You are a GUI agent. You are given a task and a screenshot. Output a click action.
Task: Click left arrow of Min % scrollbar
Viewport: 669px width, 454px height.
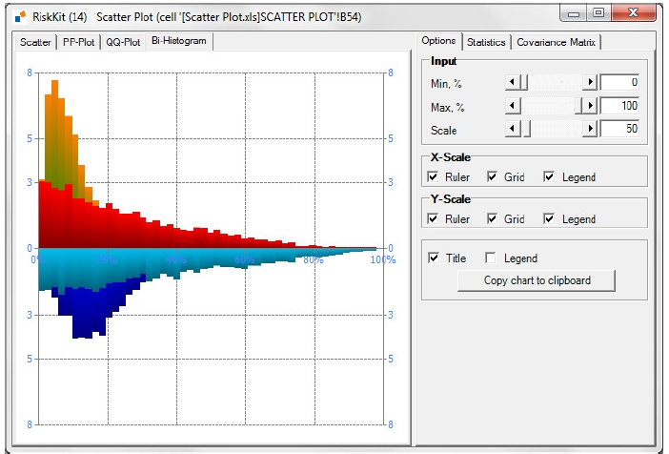pyautogui.click(x=512, y=83)
